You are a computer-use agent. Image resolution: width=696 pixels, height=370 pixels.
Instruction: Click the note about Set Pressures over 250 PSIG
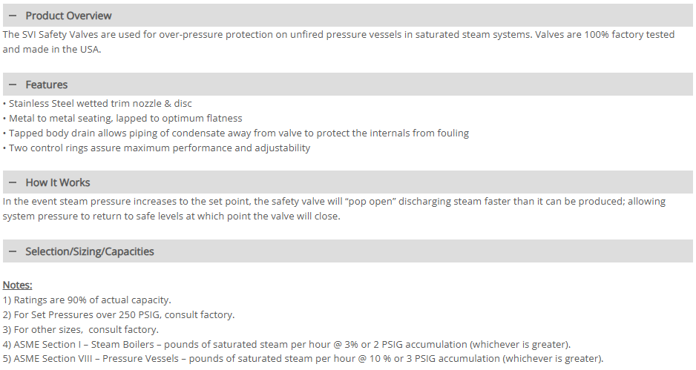119,314
